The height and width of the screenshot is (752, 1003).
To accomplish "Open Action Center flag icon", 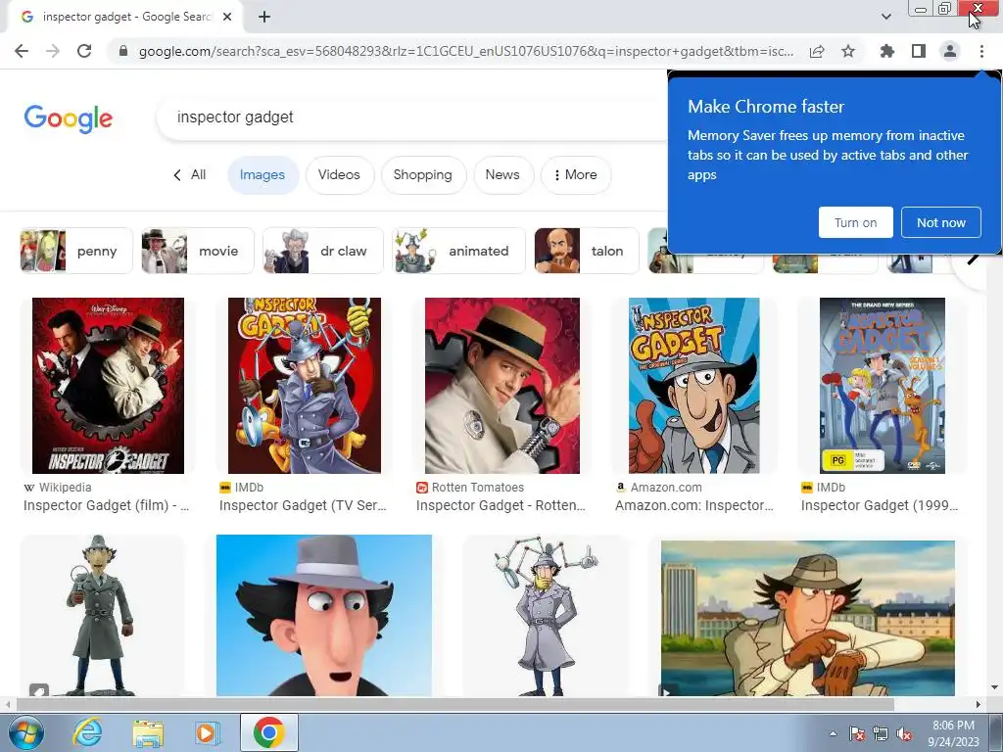I will pos(857,733).
